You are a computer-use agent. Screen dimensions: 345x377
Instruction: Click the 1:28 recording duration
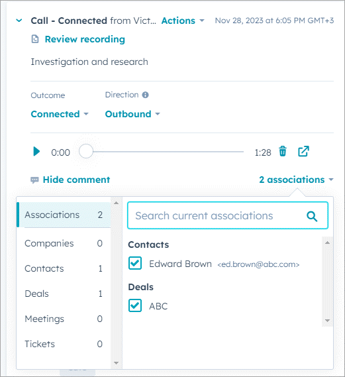pos(263,152)
